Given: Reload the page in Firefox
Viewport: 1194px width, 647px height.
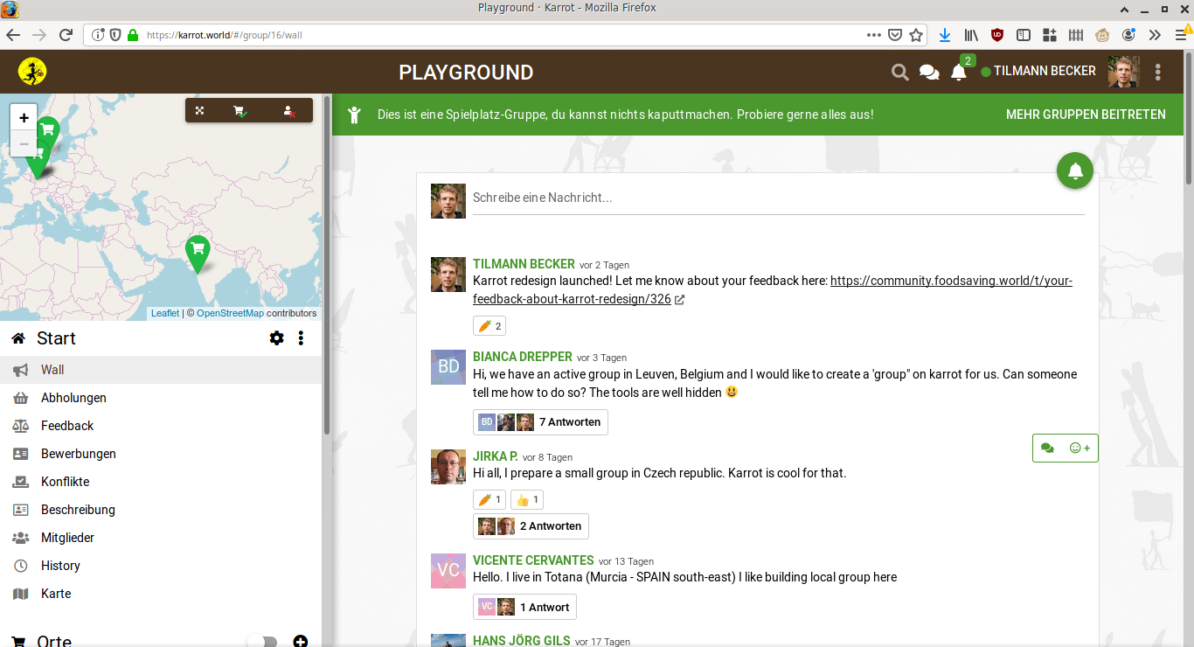Looking at the screenshot, I should coord(66,35).
